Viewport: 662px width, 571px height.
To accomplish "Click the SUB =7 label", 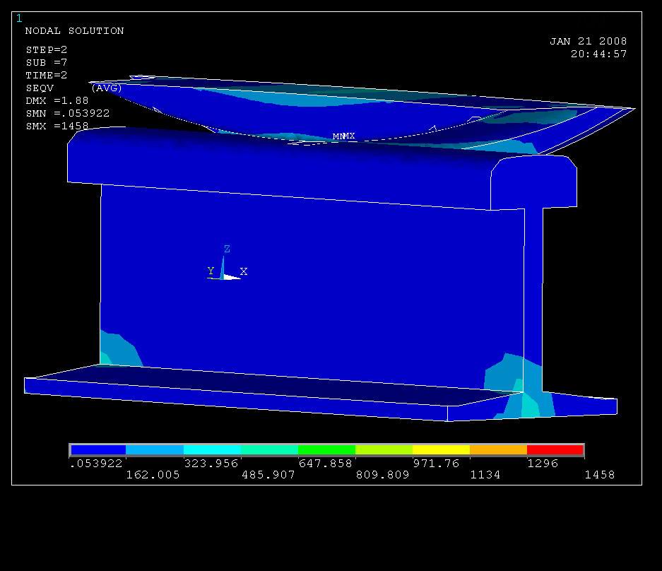I will pyautogui.click(x=47, y=62).
